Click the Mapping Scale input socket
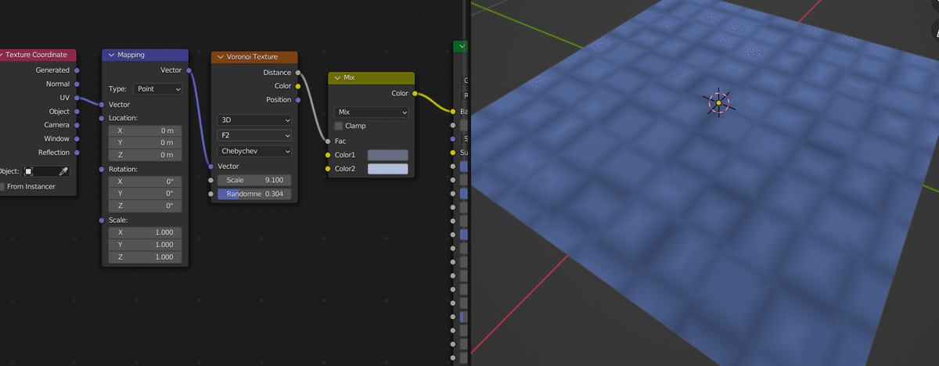The image size is (939, 366). pyautogui.click(x=102, y=221)
